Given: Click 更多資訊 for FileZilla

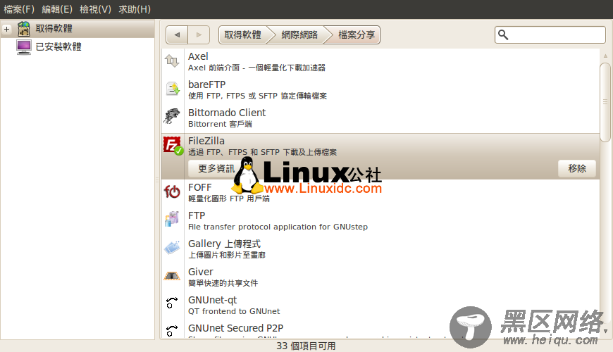Looking at the screenshot, I should (x=216, y=168).
